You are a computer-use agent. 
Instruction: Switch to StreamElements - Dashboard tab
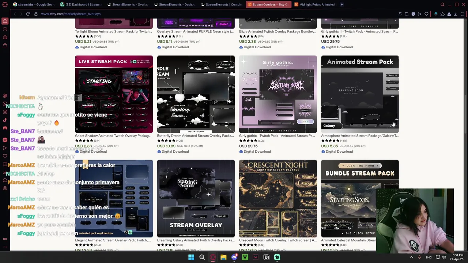pos(174,4)
